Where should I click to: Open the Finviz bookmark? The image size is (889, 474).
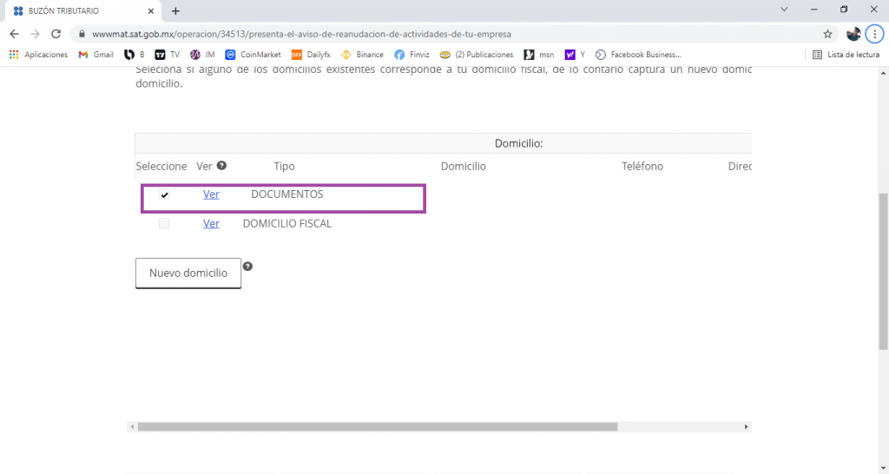tap(412, 55)
